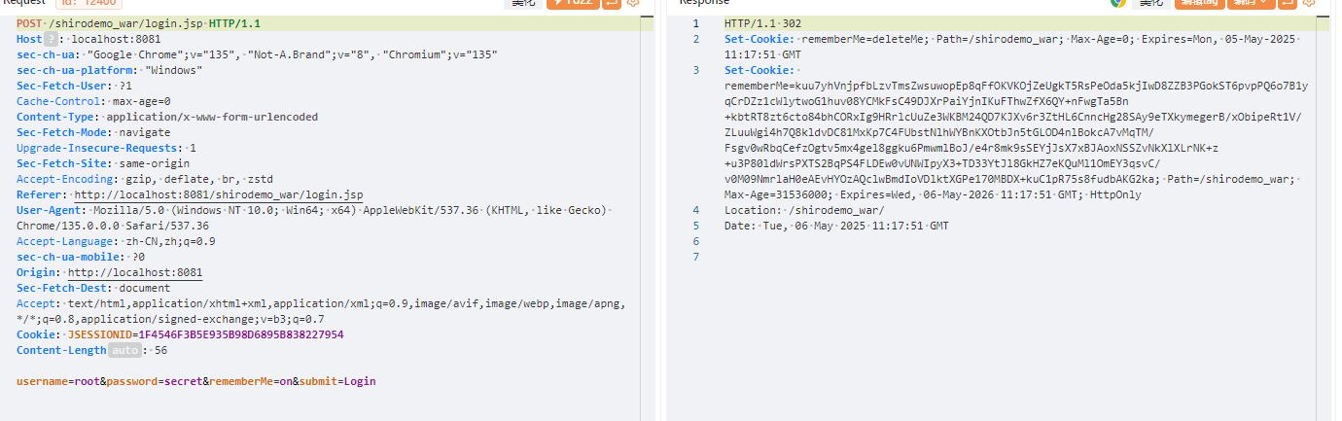Click response line number 1
This screenshot has width=1342, height=421.
[x=695, y=23]
